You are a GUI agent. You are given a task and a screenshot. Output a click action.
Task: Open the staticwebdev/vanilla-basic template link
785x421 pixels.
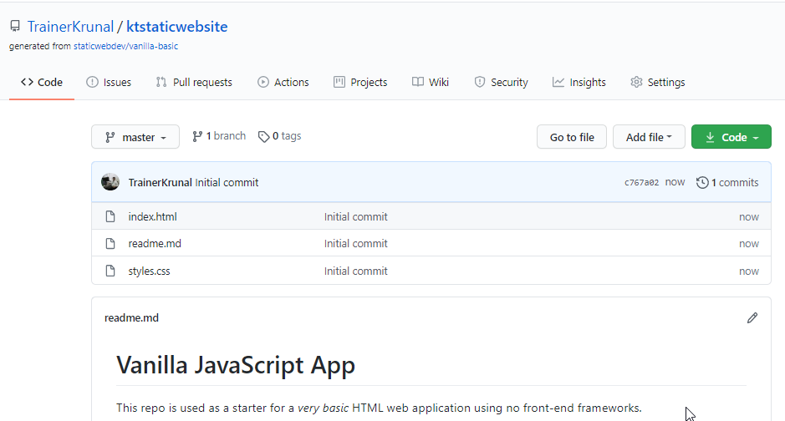pos(125,46)
